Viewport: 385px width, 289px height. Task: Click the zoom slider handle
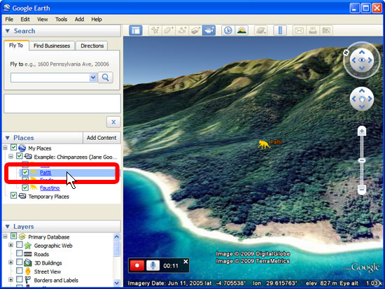point(361,160)
